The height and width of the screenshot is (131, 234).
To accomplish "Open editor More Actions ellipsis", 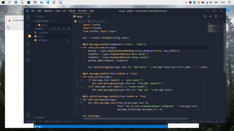I will pyautogui.click(x=222, y=16).
